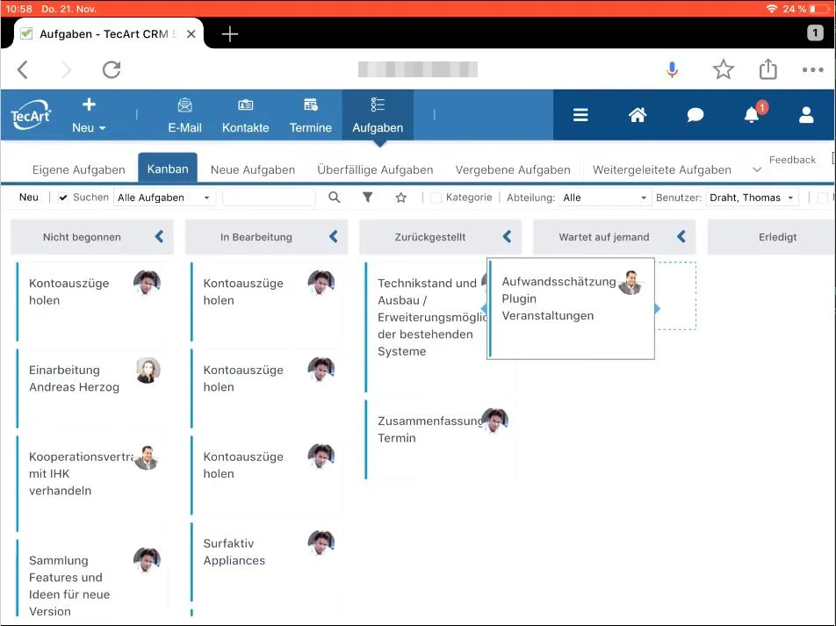The image size is (836, 626).
Task: Click the avatar on the Aufwandsschätzung Plugin Veranstaltungen card
Action: pyautogui.click(x=631, y=283)
